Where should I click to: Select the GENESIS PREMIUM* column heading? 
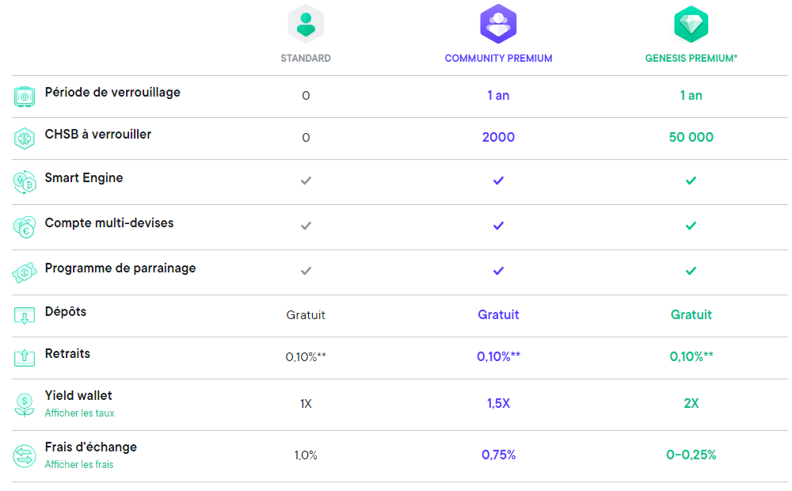tap(691, 59)
